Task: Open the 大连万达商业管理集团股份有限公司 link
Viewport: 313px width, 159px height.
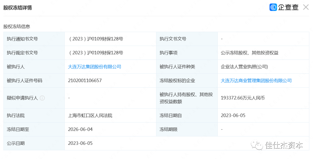Action: (256, 81)
